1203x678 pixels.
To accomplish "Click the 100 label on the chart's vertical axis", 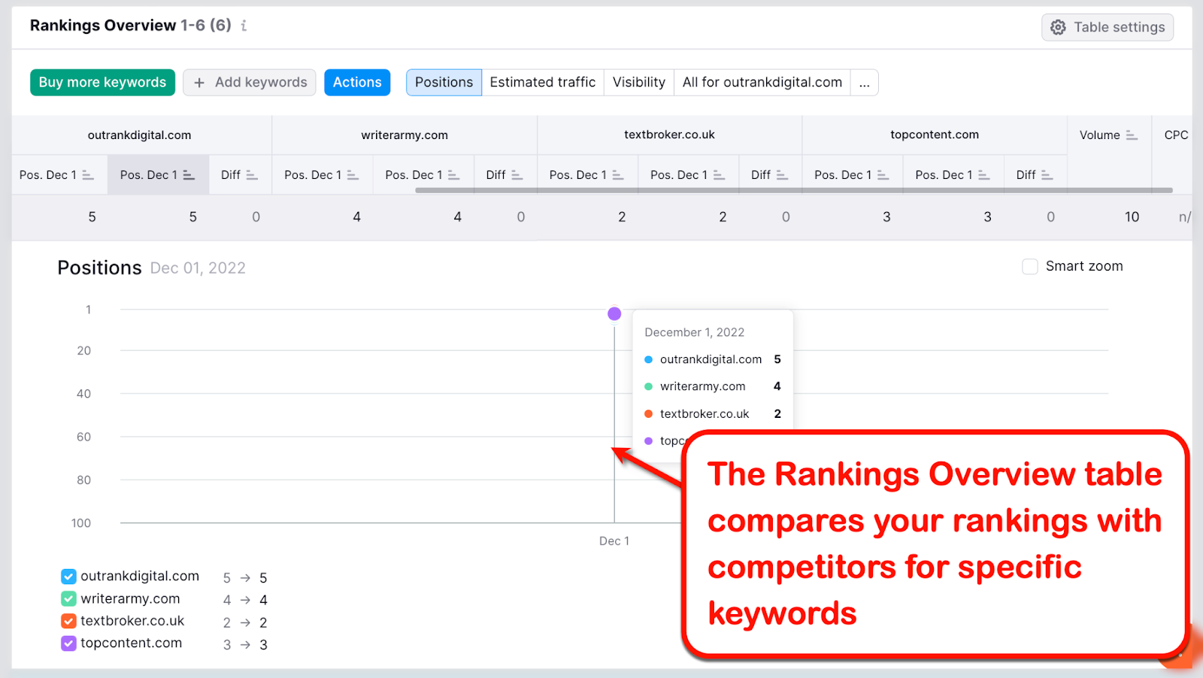I will [81, 523].
